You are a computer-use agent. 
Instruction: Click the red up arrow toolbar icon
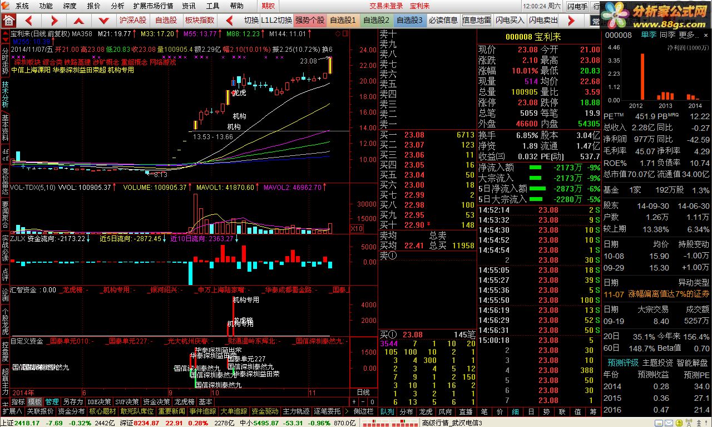point(79,21)
